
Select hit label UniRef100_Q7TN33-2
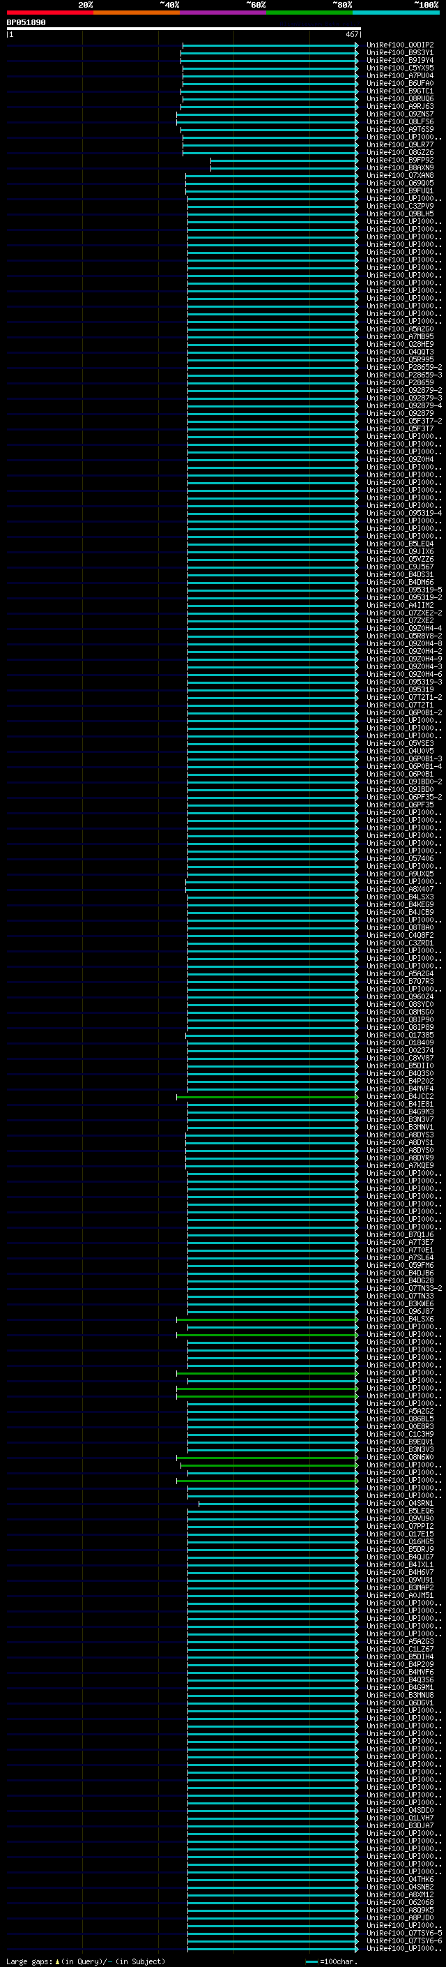click(x=404, y=1288)
